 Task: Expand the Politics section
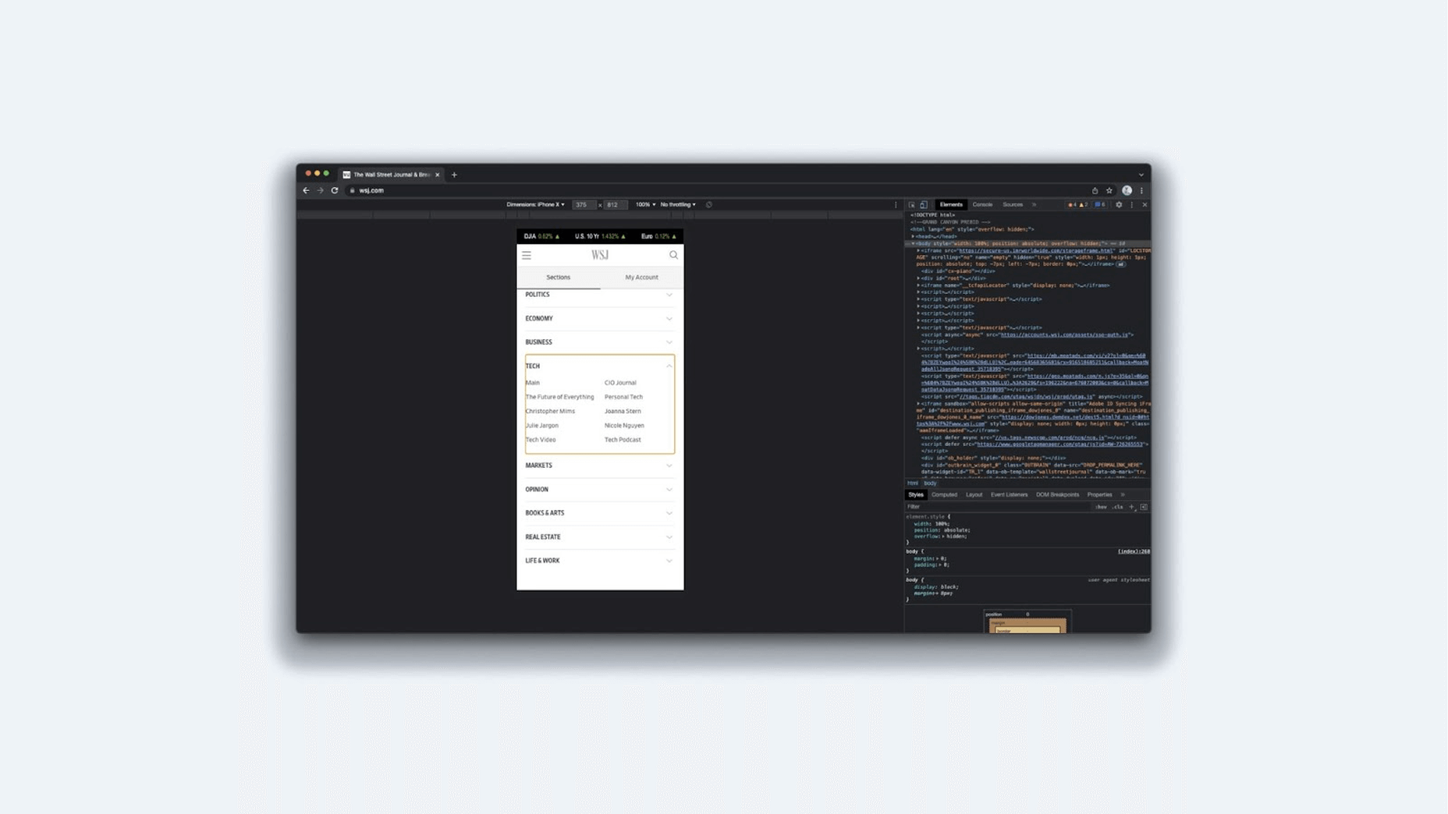599,295
